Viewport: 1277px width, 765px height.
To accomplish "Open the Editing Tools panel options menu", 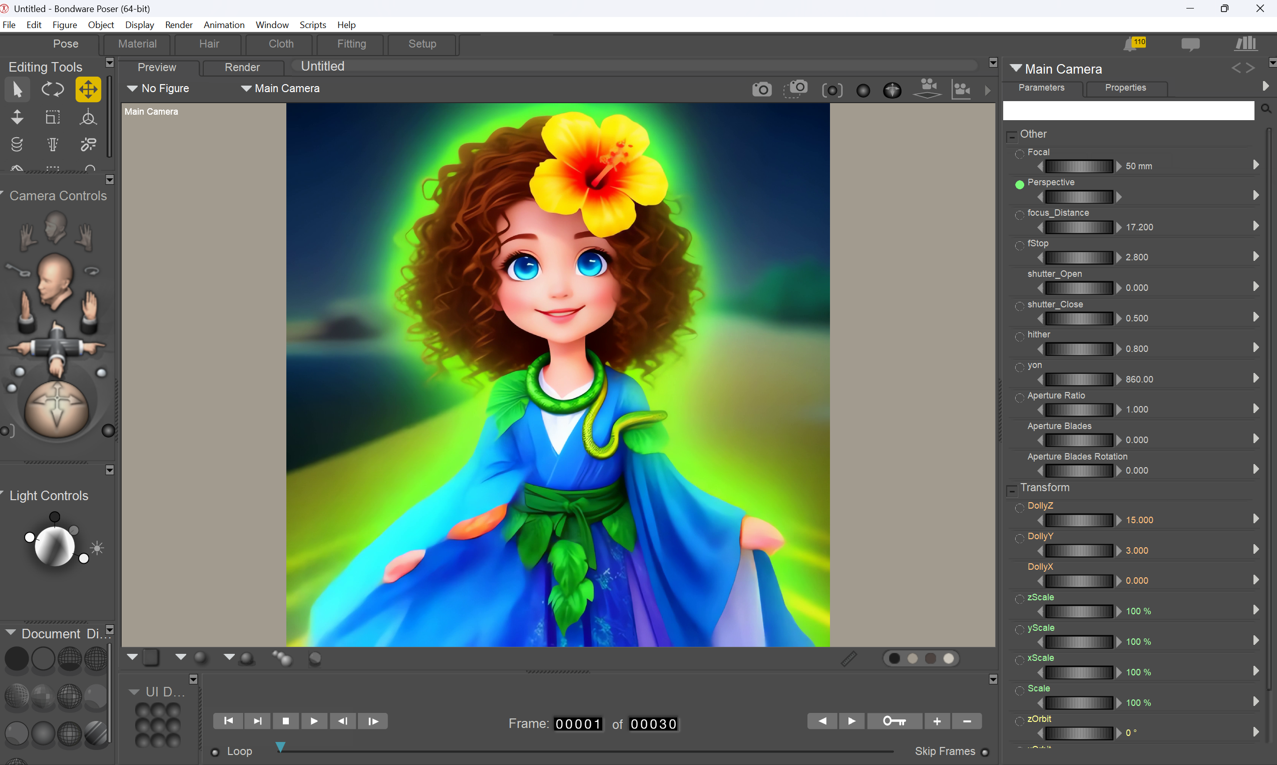I will (x=109, y=63).
